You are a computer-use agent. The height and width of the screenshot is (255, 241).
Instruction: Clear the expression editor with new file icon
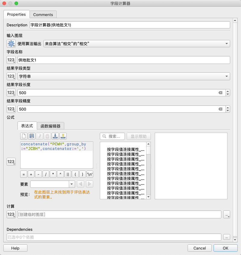pos(24,136)
